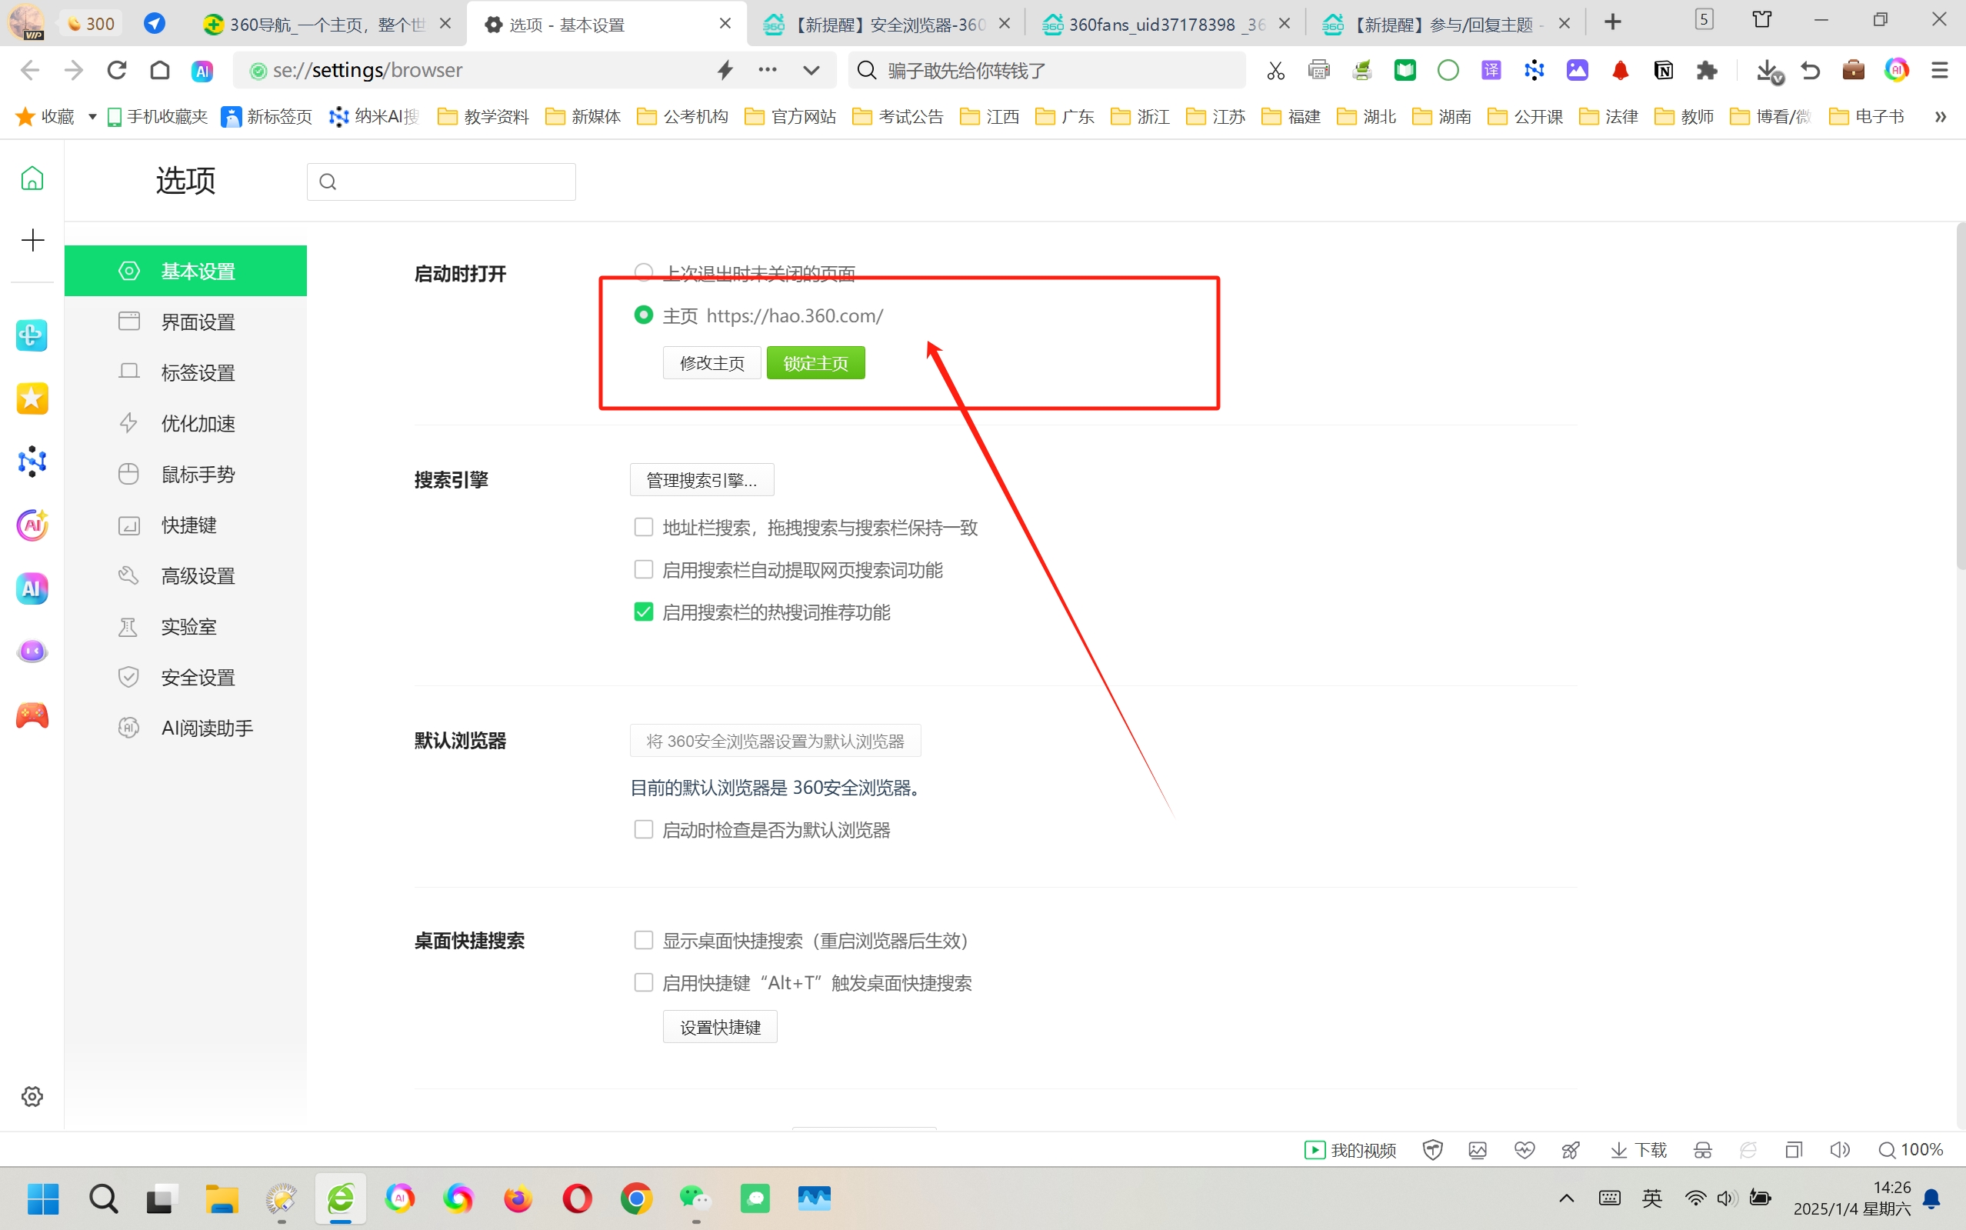Screen dimensions: 1966x1230
Task: Open the 考试公告 bookmark folder
Action: 898,117
